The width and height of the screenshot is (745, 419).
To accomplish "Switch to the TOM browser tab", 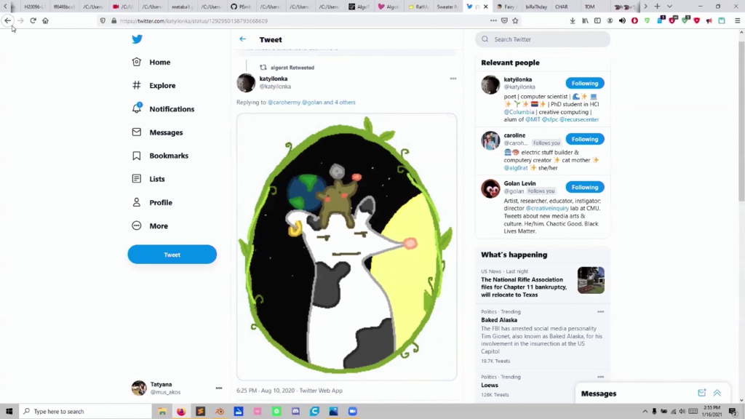I will click(589, 7).
